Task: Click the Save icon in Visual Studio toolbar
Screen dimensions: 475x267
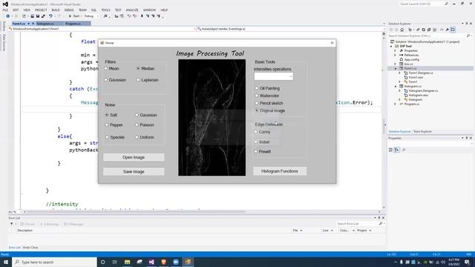Action: [38, 16]
